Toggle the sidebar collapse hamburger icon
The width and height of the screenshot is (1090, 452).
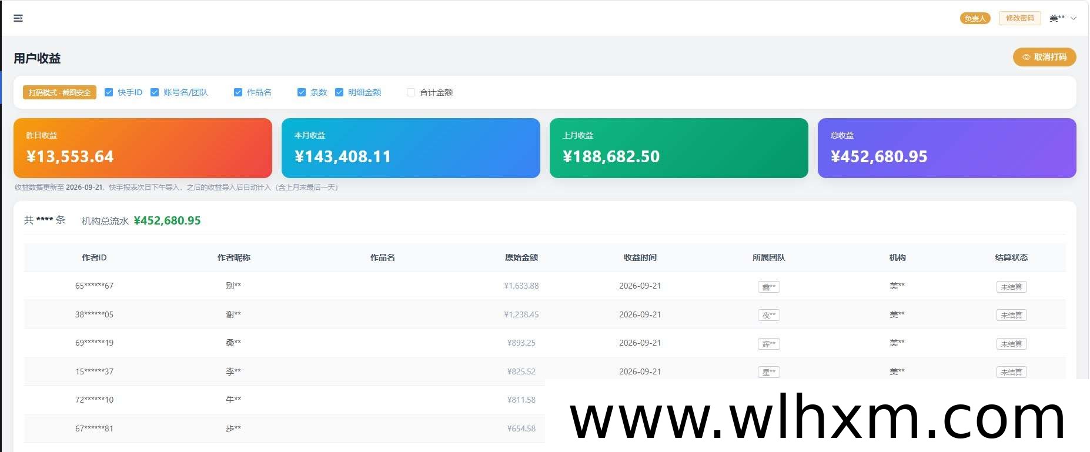click(x=18, y=18)
